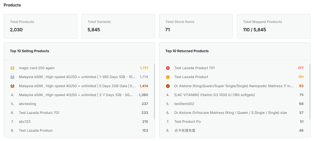Click the 233 sales count
Image resolution: width=314 pixels, height=141 pixels.
[x=145, y=113]
